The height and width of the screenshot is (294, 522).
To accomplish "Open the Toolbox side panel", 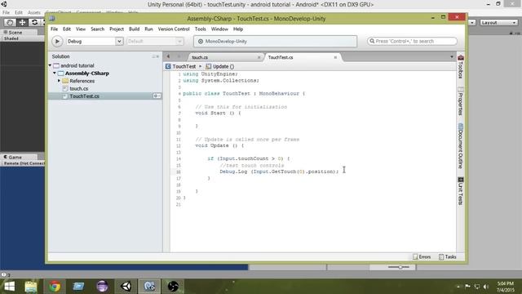I will 461,67.
